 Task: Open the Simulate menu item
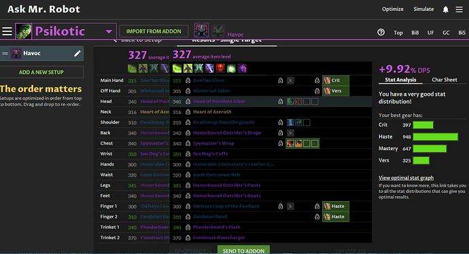tap(423, 9)
